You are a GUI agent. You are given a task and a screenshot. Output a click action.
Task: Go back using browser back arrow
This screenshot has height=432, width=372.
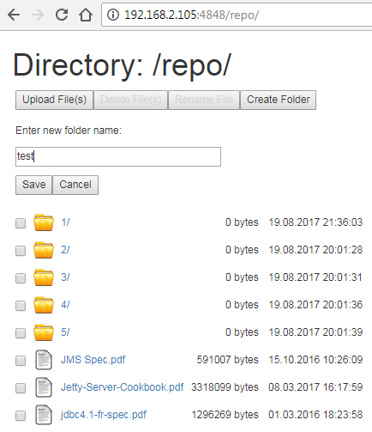14,15
